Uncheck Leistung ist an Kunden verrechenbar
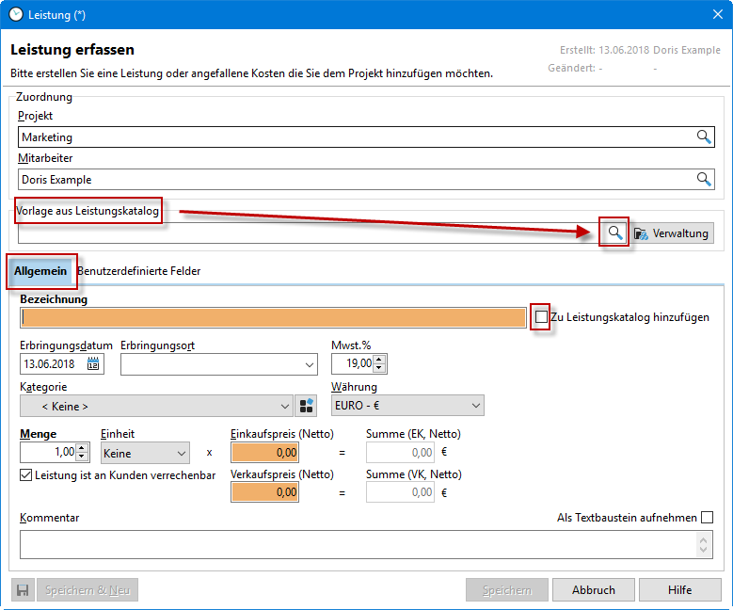The image size is (733, 610). (26, 475)
